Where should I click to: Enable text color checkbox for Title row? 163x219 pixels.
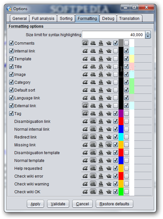[116, 66]
